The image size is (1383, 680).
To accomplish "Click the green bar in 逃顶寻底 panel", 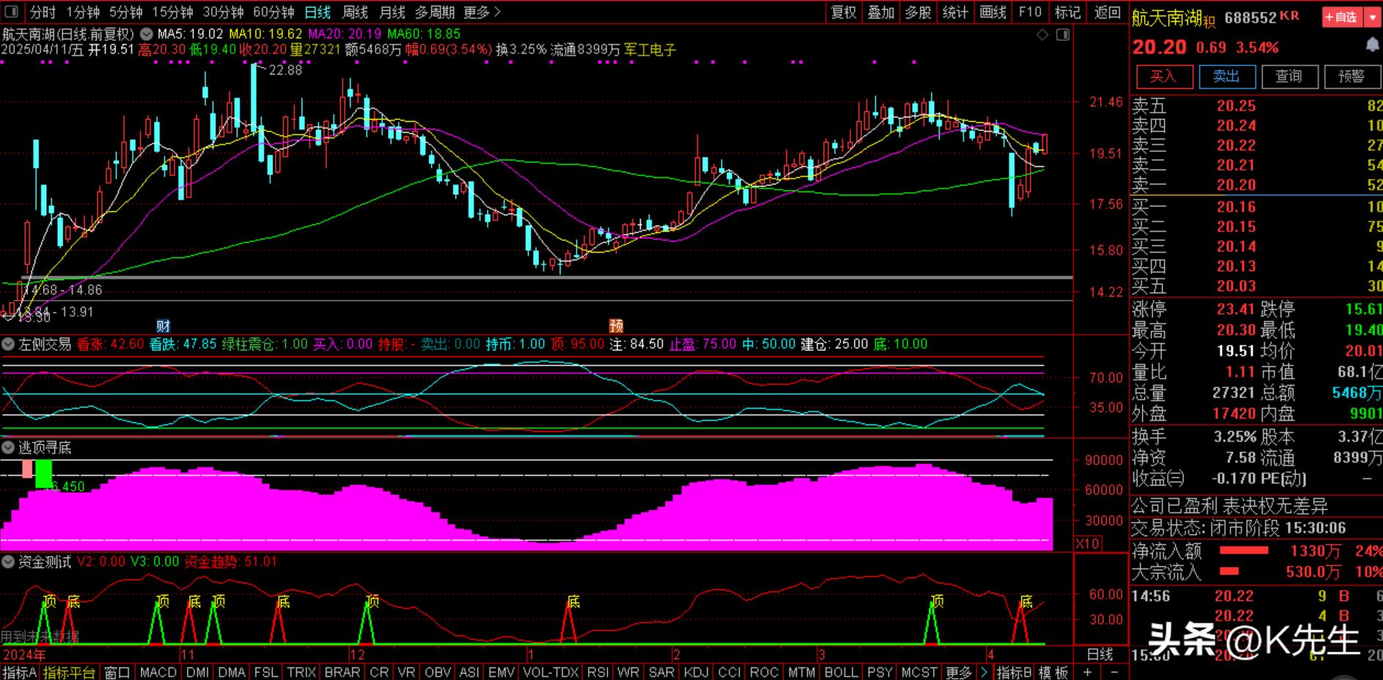I will pyautogui.click(x=44, y=474).
